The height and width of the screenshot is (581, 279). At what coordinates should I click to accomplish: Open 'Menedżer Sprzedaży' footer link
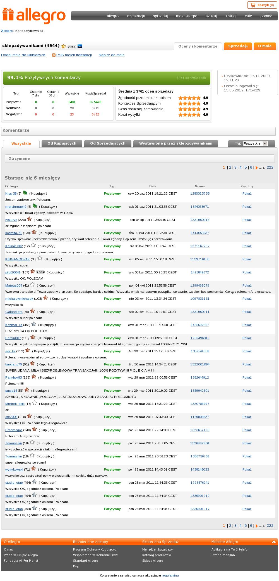(158, 549)
